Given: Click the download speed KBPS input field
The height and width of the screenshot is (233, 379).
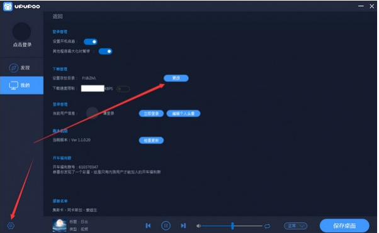Looking at the screenshot, I should click(x=93, y=89).
